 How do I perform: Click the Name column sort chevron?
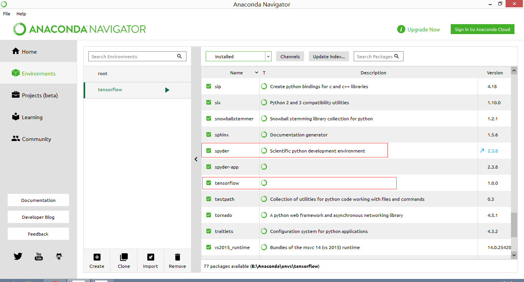(257, 73)
